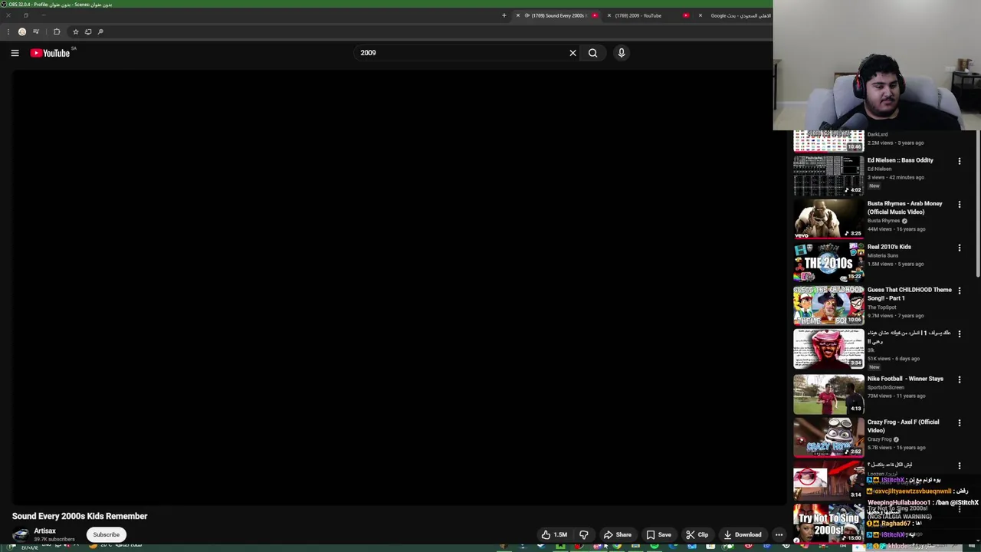981x552 pixels.
Task: Create a Clip of the video
Action: coord(697,534)
